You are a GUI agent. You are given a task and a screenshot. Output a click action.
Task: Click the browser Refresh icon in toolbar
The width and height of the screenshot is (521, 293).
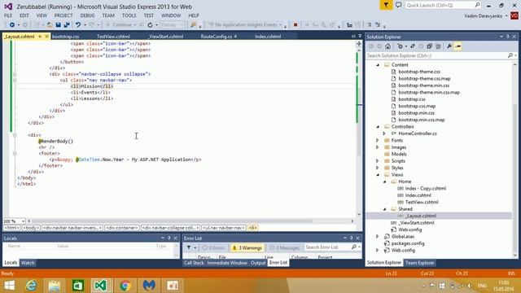click(x=150, y=25)
